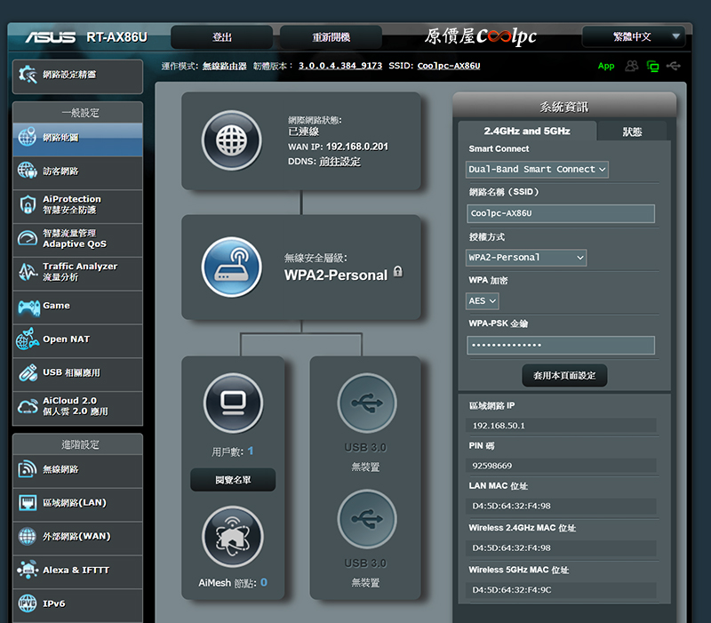Click the lower USB 3.0 port icon
The image size is (711, 623).
point(367,519)
